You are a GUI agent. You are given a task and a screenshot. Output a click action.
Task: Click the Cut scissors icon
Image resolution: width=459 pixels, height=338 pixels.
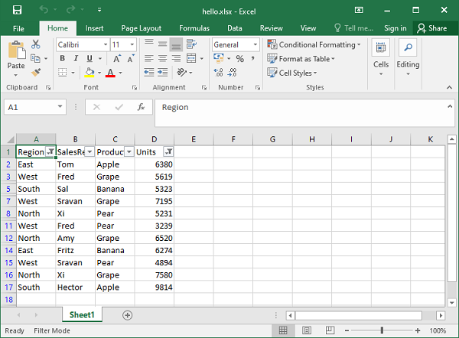(35, 45)
